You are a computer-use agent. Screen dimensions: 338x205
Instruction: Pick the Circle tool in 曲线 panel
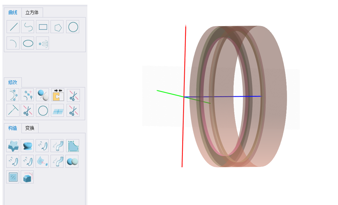coord(73,27)
